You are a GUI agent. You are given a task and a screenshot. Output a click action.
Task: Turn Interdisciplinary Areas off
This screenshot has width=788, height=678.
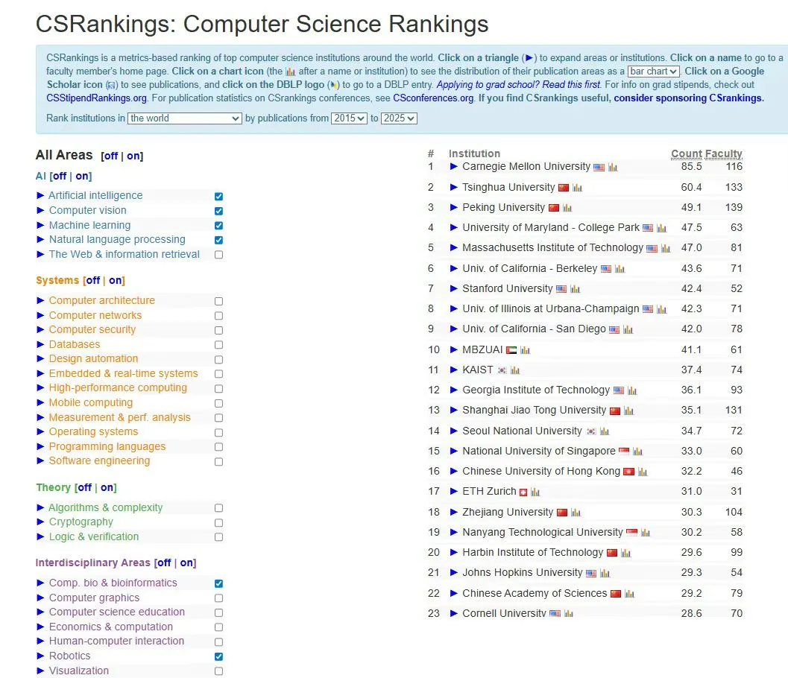(164, 563)
